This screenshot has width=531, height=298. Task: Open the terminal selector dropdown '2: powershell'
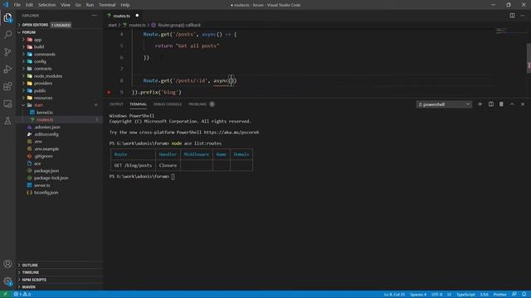[x=444, y=104]
